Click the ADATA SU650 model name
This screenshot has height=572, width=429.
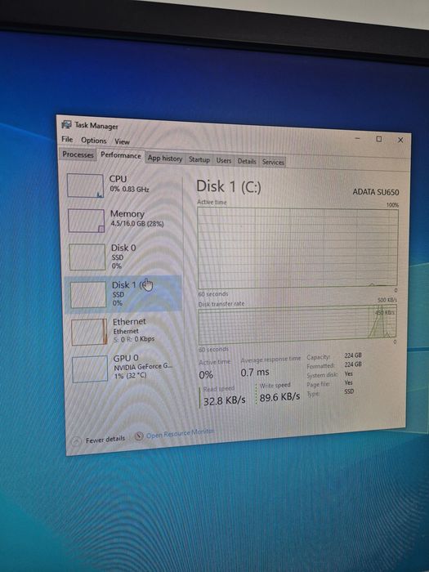click(376, 192)
